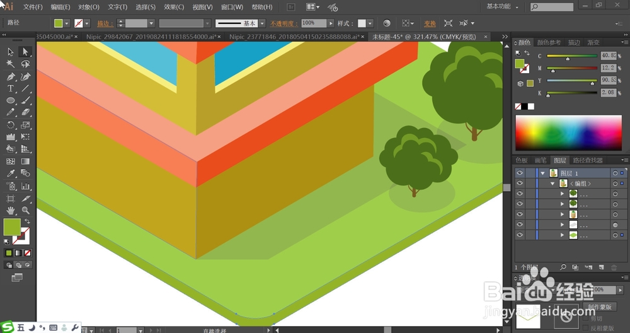
Task: Open the 效果(C) menu
Action: coord(174,7)
